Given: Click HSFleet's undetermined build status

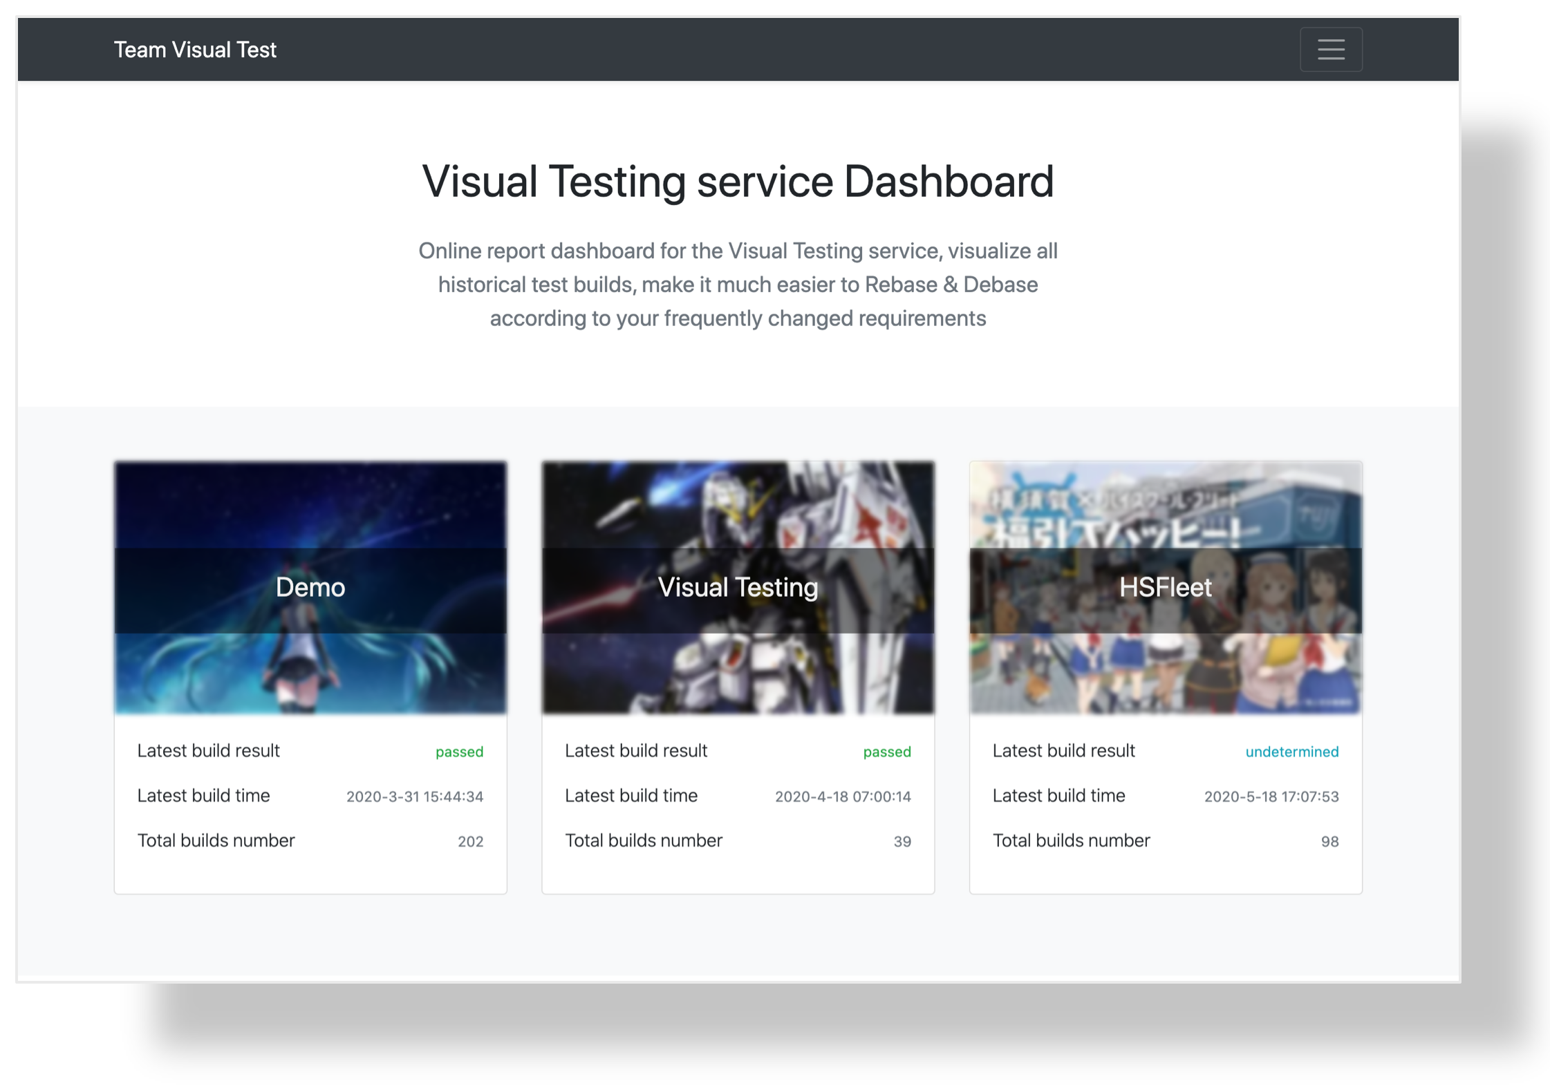Looking at the screenshot, I should [x=1291, y=752].
